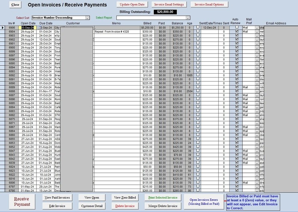Click the View Open button

tap(92, 197)
